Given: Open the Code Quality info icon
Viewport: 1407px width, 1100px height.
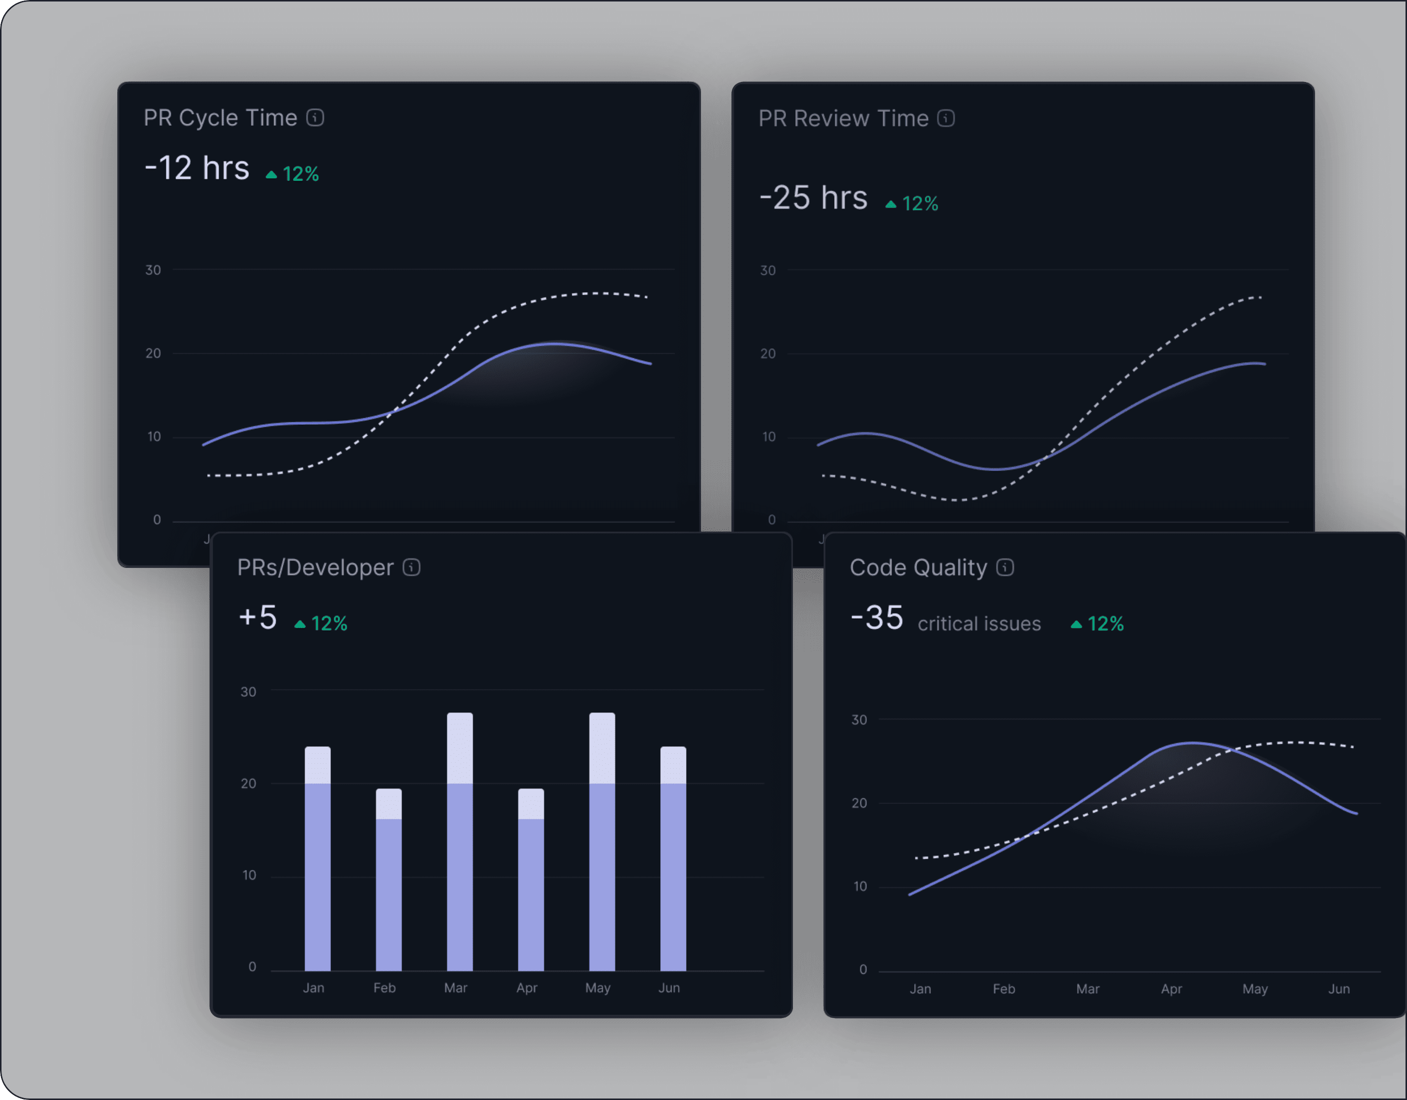Looking at the screenshot, I should point(1005,567).
